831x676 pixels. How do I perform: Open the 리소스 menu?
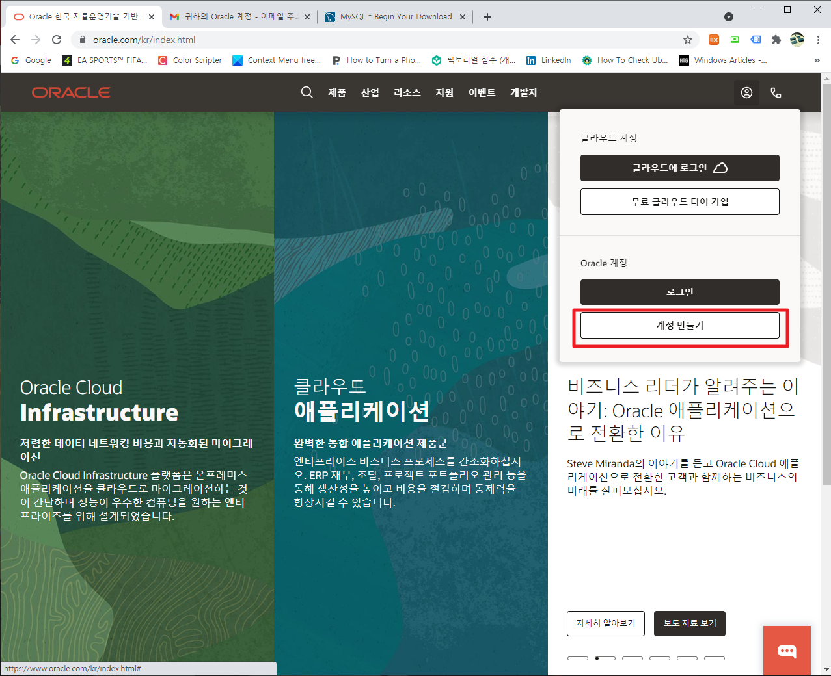(407, 92)
